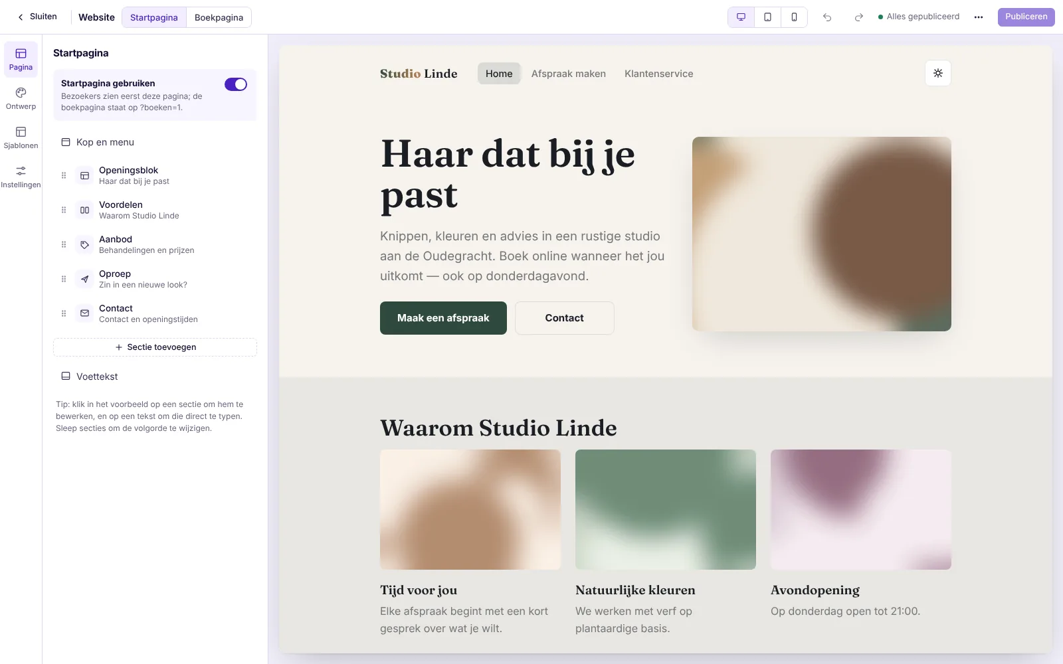Viewport: 1063px width, 664px height.
Task: Open Afspraak maken in site menu
Action: point(569,74)
